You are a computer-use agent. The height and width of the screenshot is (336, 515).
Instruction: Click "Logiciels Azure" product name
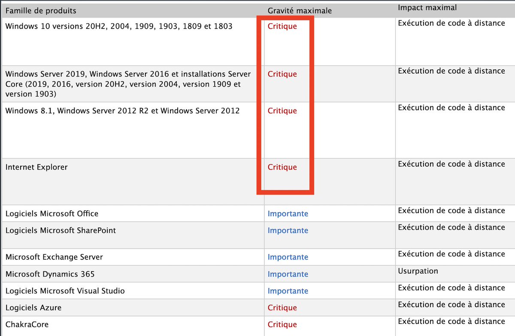point(33,308)
